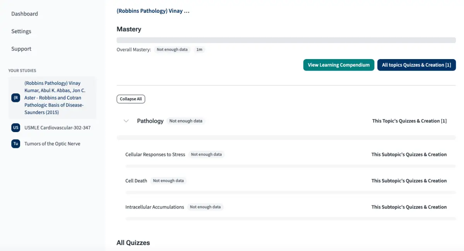Open View Learning Compendium
This screenshot has height=251, width=464.
pyautogui.click(x=339, y=65)
